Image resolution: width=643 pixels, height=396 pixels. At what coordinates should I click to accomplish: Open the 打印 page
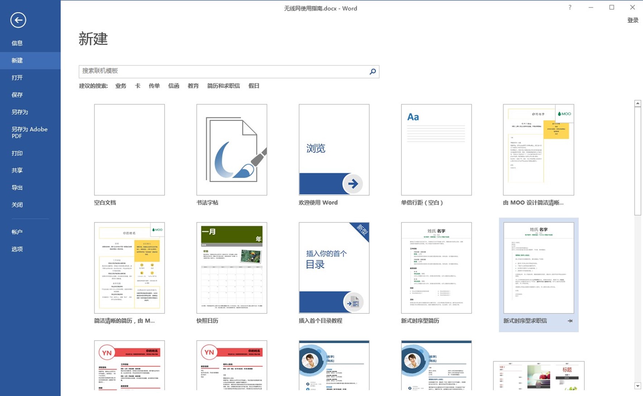[30, 153]
